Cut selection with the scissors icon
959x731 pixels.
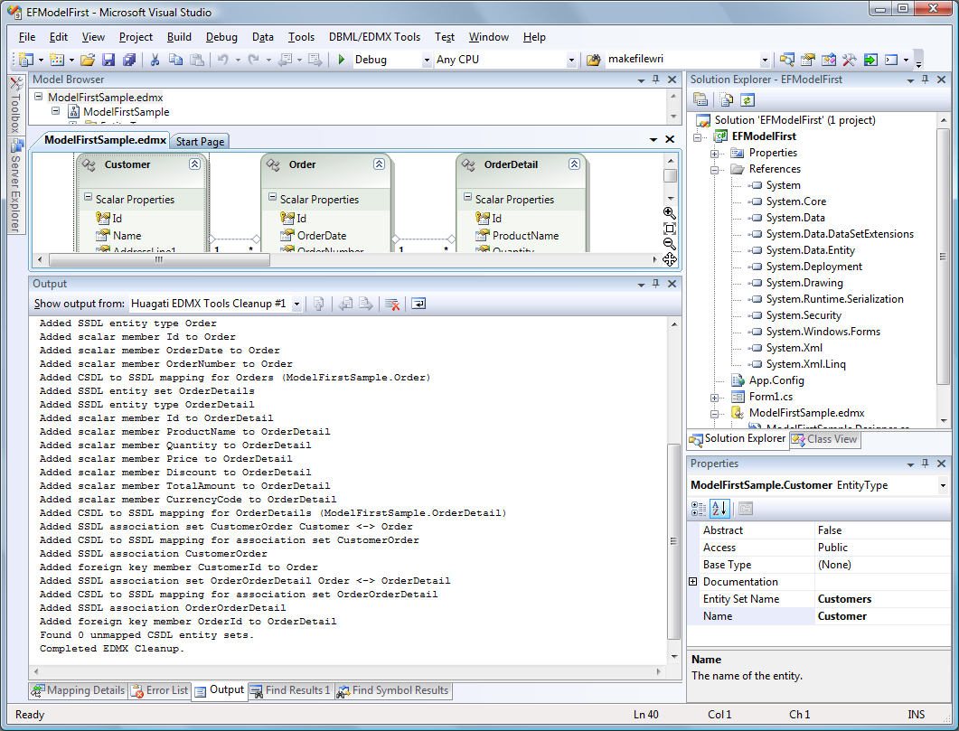click(x=155, y=60)
